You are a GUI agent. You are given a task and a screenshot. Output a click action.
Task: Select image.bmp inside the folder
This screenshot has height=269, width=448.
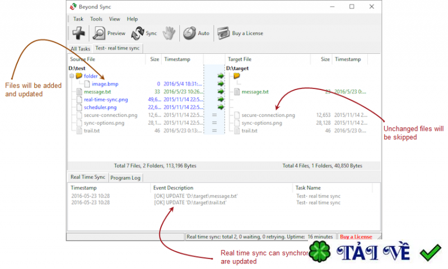(x=105, y=84)
